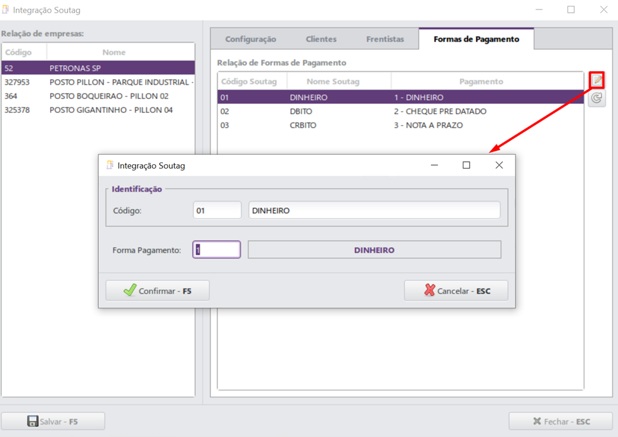Click the refresh payment forms icon
This screenshot has width=618, height=437.
click(596, 98)
